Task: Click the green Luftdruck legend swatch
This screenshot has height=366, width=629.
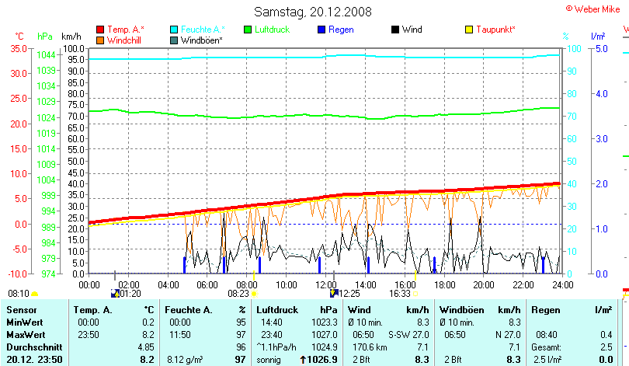Action: [248, 30]
